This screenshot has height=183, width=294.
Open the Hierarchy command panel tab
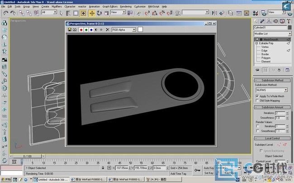click(x=269, y=21)
